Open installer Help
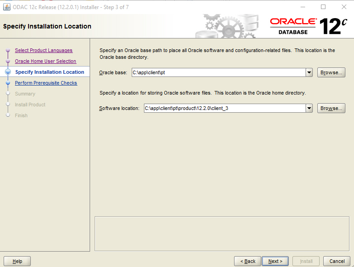Screen dimensions: 354x267 (x=17, y=261)
